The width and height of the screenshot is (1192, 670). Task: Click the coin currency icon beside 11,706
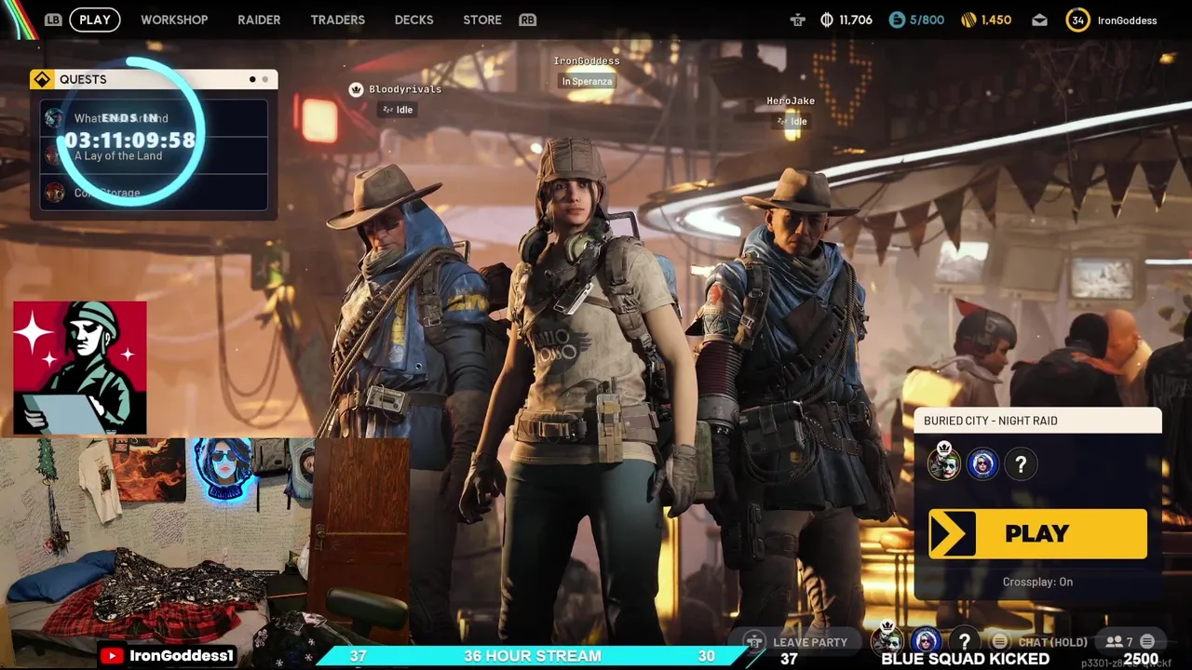tap(827, 20)
